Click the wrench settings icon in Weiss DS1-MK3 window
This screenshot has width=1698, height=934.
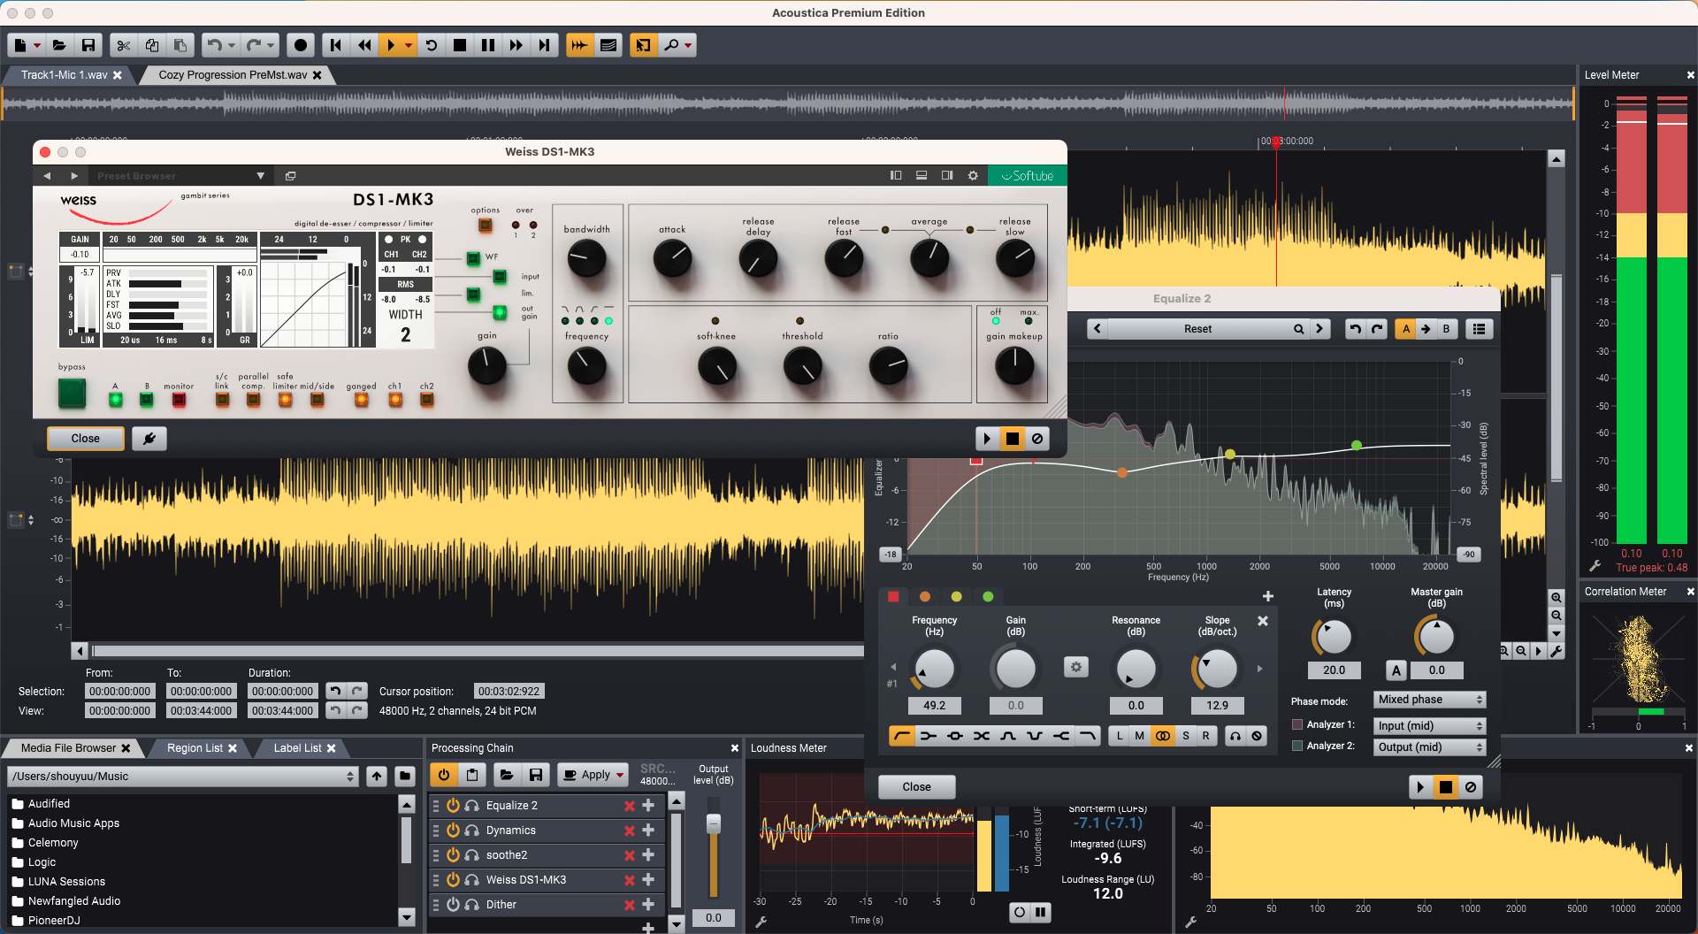click(149, 439)
